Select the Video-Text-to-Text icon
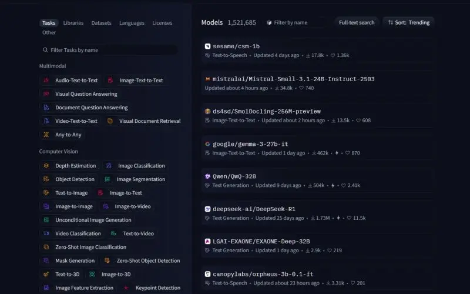This screenshot has height=294, width=470. pos(46,121)
